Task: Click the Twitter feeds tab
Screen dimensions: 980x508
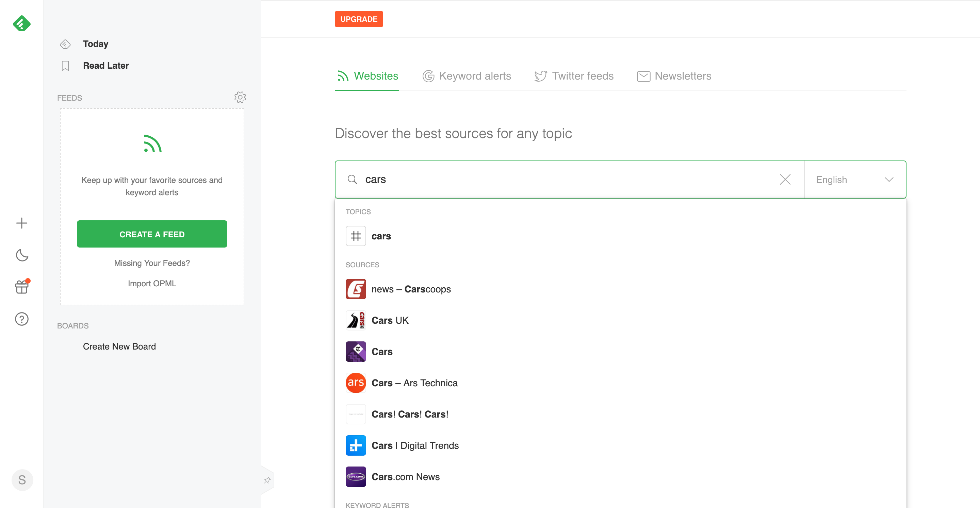Action: point(573,75)
